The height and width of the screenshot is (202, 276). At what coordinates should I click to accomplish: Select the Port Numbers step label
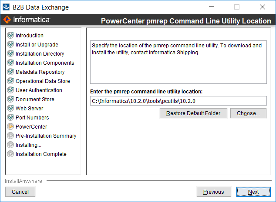[x=32, y=118]
